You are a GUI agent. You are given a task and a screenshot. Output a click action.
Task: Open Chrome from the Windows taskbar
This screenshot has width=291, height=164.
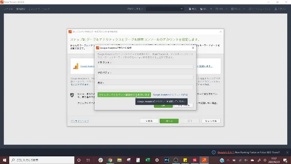[x=110, y=160]
